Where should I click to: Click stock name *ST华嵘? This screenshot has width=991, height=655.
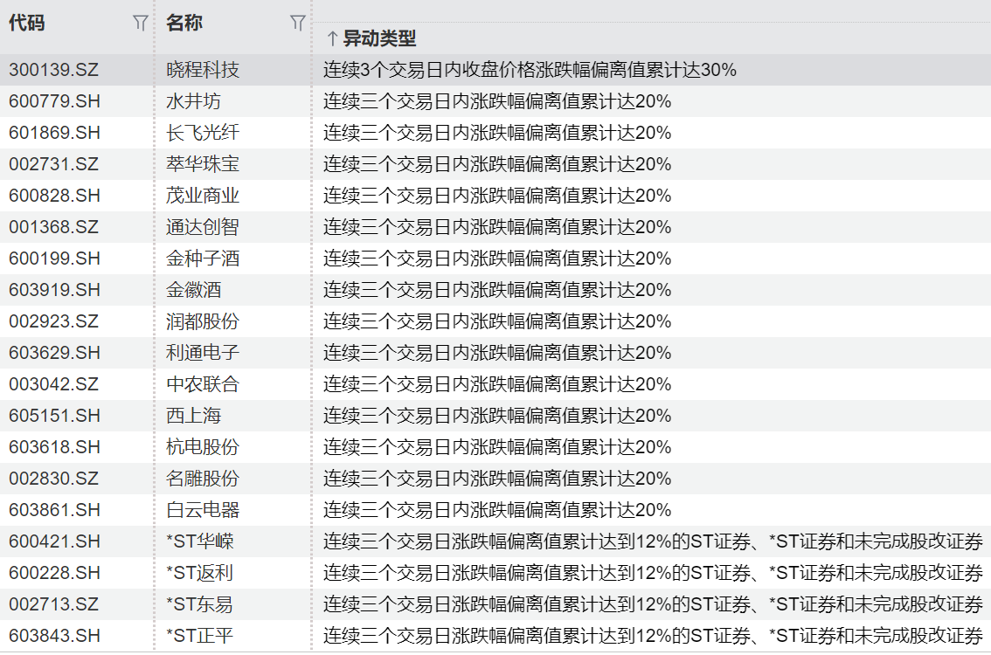coord(200,541)
